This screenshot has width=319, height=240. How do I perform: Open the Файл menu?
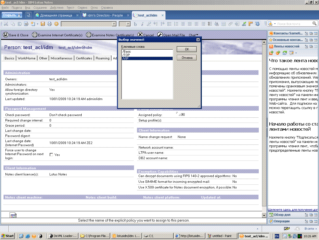tap(5, 8)
